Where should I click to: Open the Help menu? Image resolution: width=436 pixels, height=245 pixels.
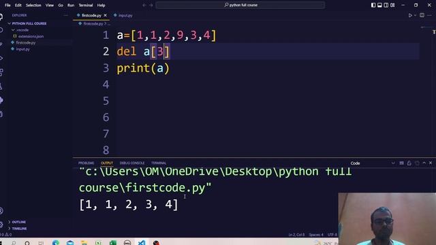click(x=101, y=5)
